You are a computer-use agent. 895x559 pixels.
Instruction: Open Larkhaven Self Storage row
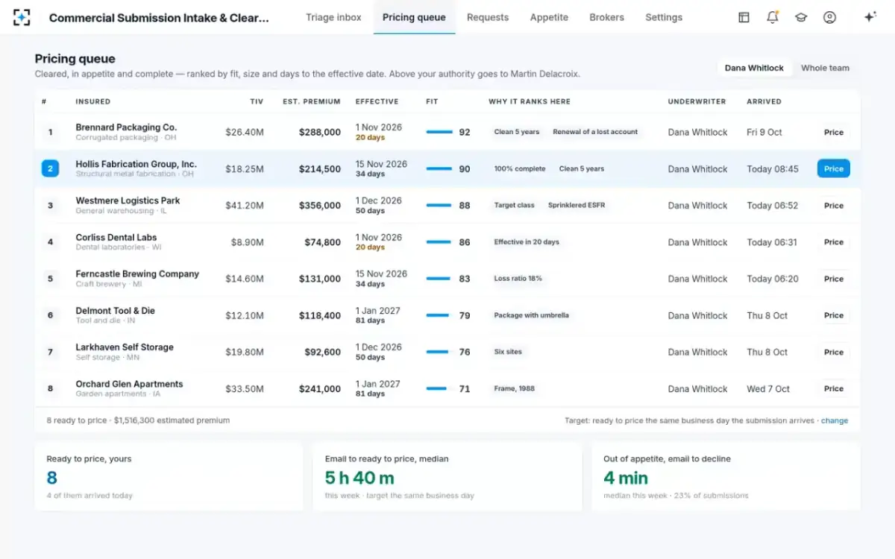pos(447,352)
